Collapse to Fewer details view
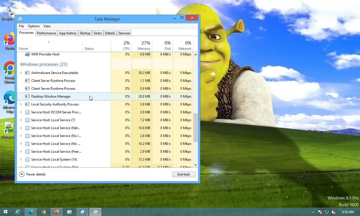The width and height of the screenshot is (360, 216). [x=32, y=174]
